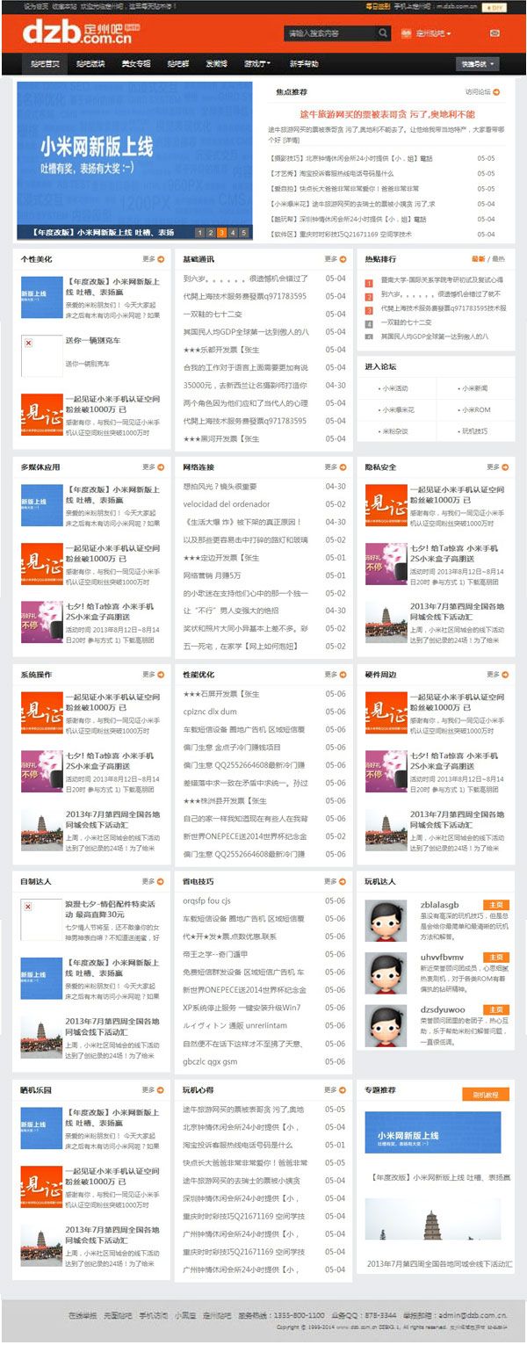527x1345 pixels.
Task: Open 小米活动 forum link
Action: click(395, 387)
